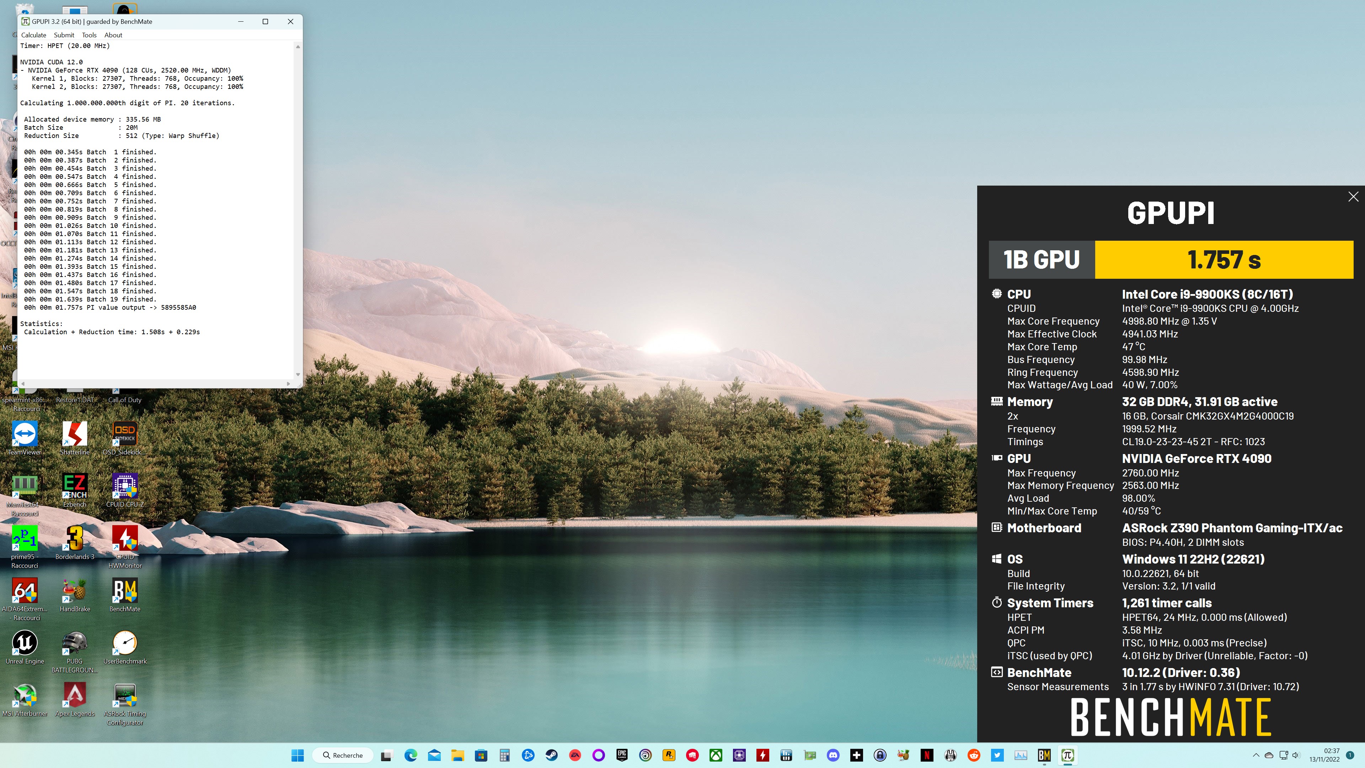This screenshot has height=768, width=1365.
Task: Open Netflix from the taskbar
Action: pos(927,755)
